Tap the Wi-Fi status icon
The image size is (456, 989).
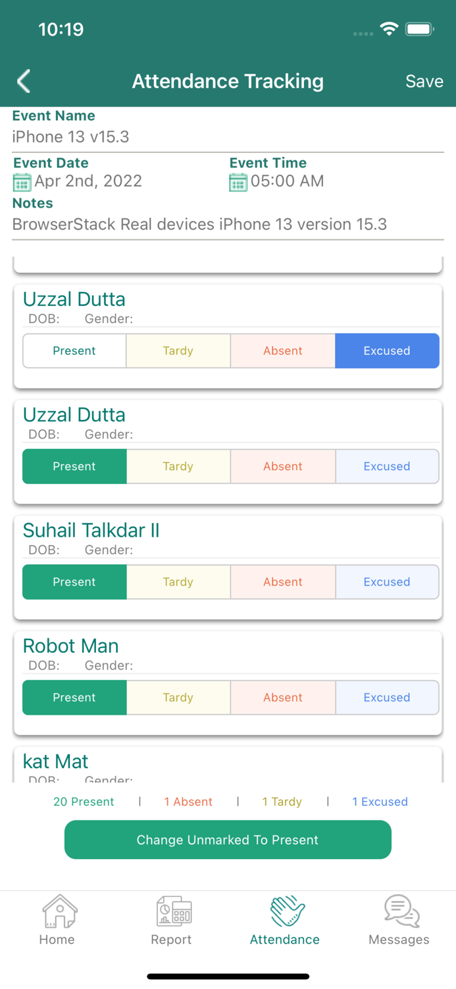point(389,29)
